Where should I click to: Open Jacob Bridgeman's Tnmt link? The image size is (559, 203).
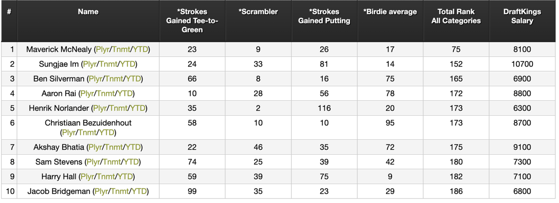point(119,191)
